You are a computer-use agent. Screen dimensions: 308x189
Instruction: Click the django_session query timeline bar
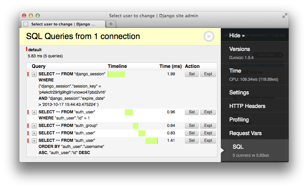click(x=116, y=74)
